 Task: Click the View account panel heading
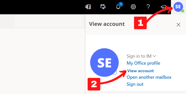[x=107, y=24]
